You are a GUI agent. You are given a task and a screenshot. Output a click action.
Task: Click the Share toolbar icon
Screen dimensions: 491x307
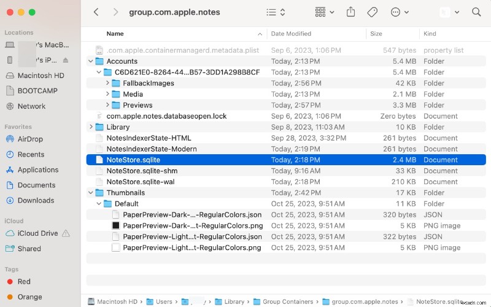point(350,12)
